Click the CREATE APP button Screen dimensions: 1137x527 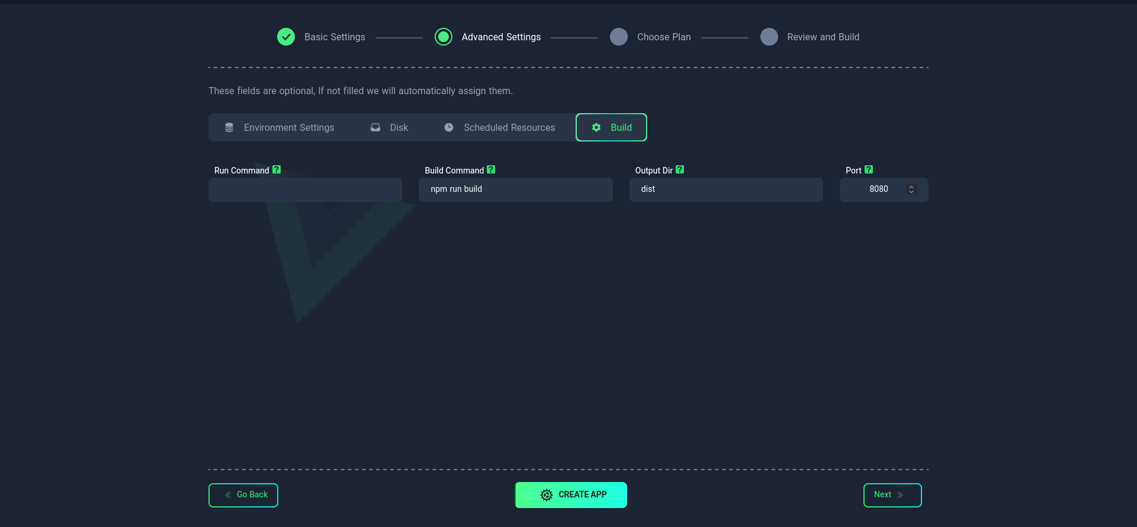pos(571,495)
